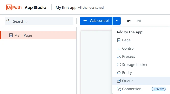Click the Queue icon in menu
Image resolution: width=170 pixels, height=94 pixels.
pyautogui.click(x=119, y=81)
